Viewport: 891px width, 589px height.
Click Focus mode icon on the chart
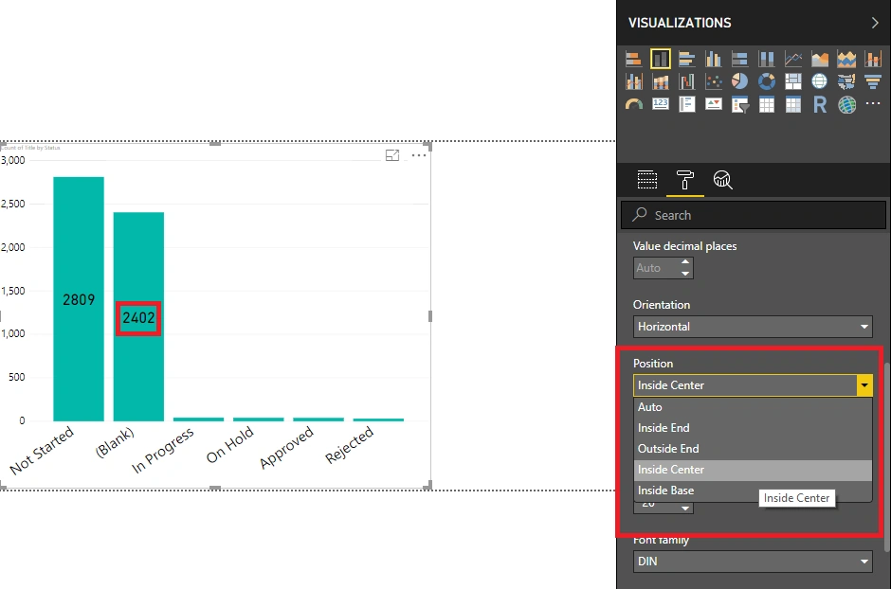click(392, 155)
